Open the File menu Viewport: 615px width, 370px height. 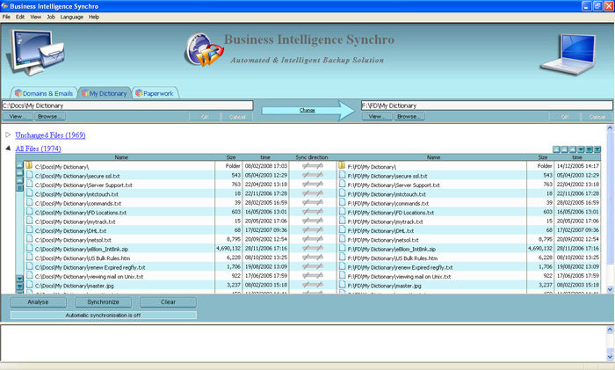[6, 17]
